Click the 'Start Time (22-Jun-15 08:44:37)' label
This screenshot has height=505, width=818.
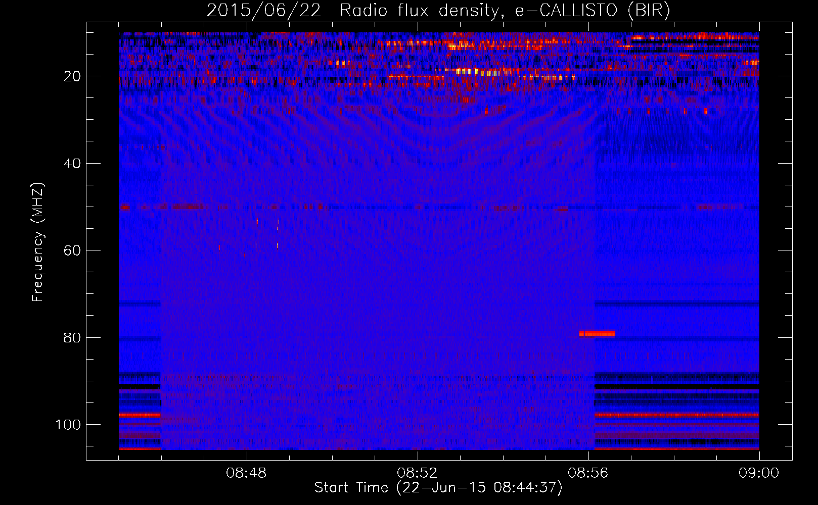click(438, 488)
